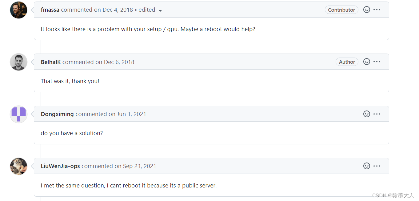This screenshot has height=201, width=419.
Task: Select text 'I met the same question' comment
Action: pyautogui.click(x=129, y=186)
